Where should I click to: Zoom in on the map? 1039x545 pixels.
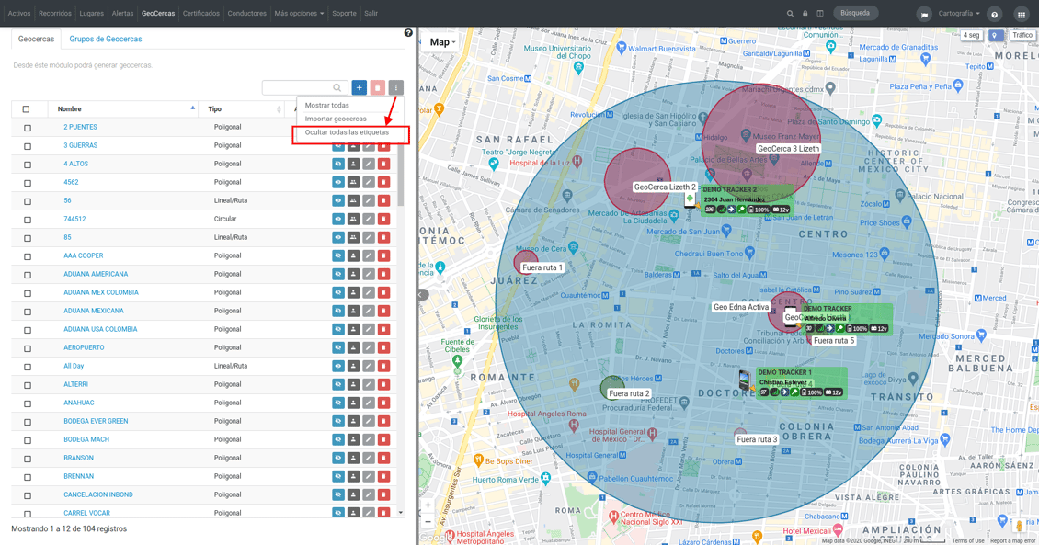[428, 505]
